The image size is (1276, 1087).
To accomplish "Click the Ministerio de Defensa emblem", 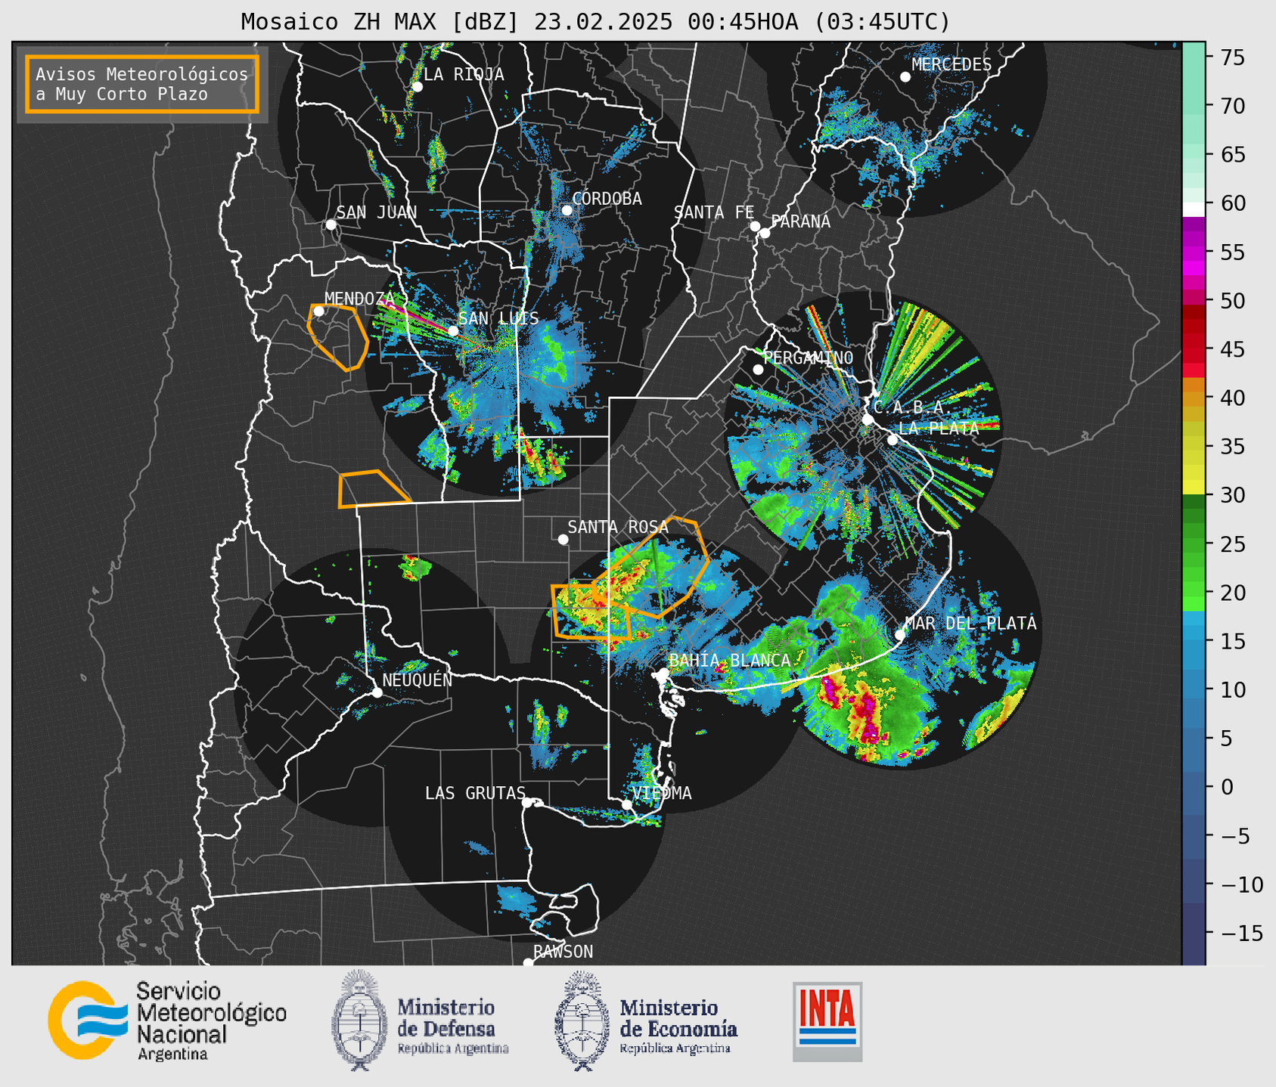I will (359, 1020).
